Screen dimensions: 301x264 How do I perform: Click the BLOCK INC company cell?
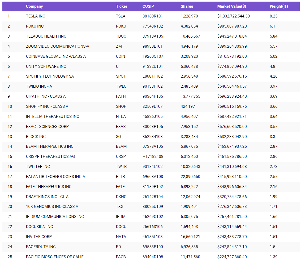pos(36,136)
